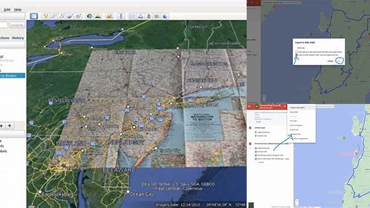The height and width of the screenshot is (208, 370).
Task: Enable the first checkbox in Export dialog
Action: coord(296,52)
